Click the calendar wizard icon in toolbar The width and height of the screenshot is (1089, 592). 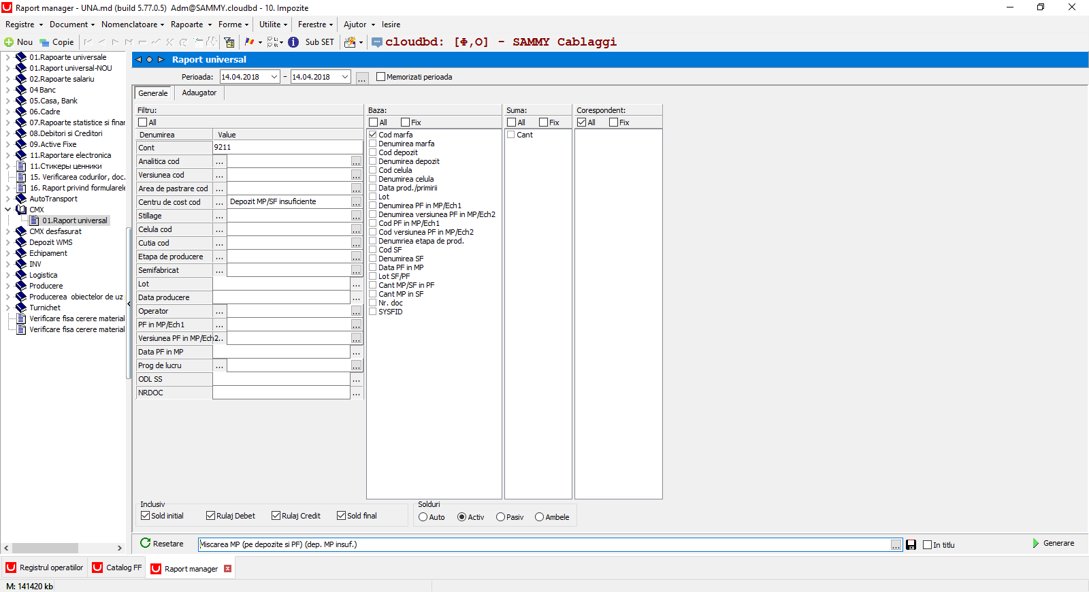351,42
